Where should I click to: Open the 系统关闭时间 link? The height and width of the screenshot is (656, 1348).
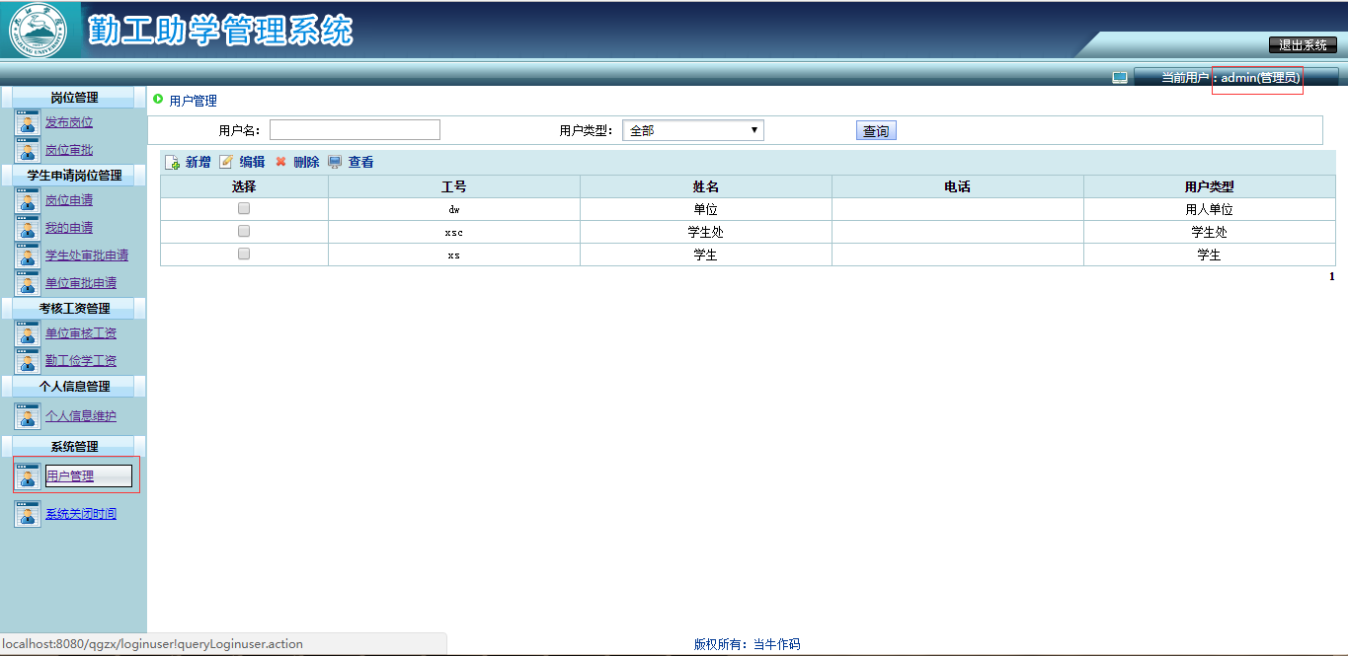[x=81, y=514]
